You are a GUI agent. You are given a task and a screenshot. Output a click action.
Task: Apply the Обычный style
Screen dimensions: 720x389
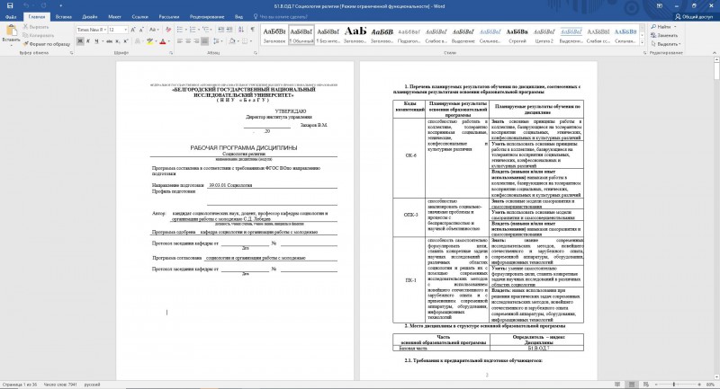pos(301,35)
